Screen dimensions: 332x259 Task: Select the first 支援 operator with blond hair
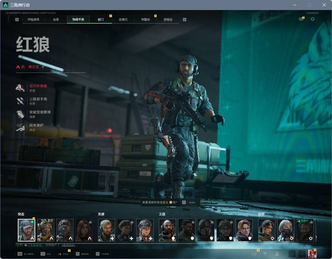tap(106, 230)
